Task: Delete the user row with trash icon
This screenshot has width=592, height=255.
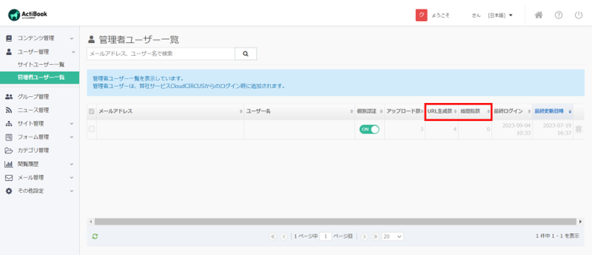Action: 579,129
